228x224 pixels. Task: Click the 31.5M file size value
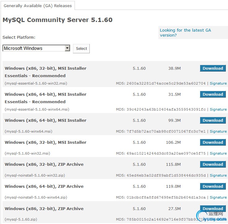174,94
